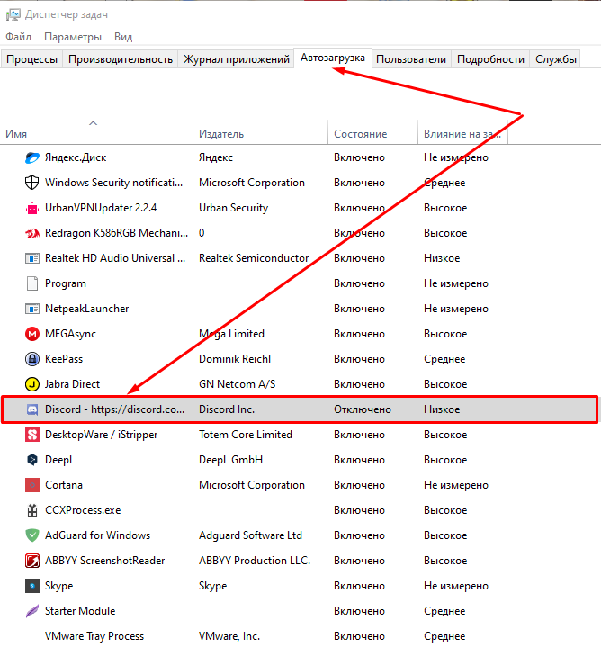Select Windows Security notification entry name

113,183
